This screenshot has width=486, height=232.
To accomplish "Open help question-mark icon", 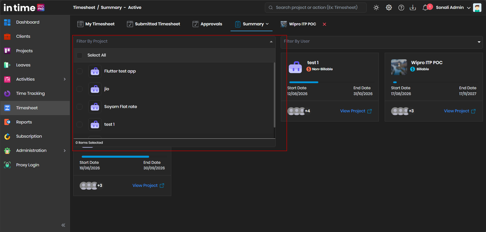I will [x=401, y=8].
